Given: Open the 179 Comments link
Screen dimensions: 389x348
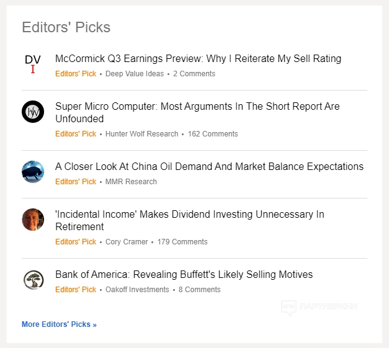Looking at the screenshot, I should pos(182,242).
